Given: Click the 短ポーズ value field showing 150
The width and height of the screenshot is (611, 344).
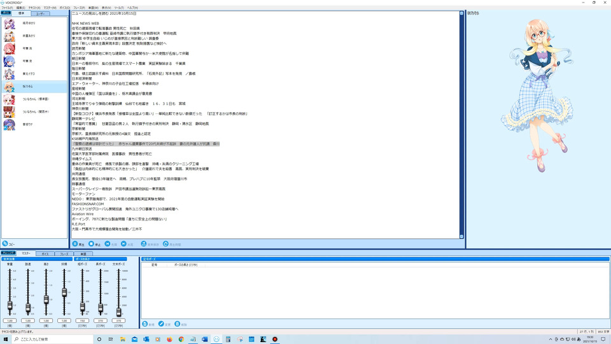Looking at the screenshot, I should (x=82, y=320).
